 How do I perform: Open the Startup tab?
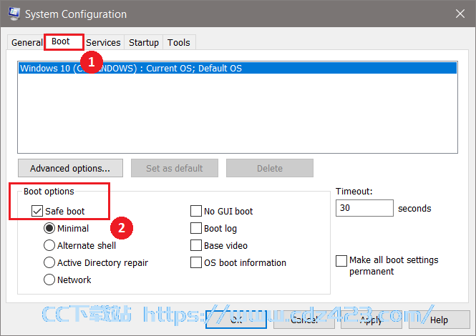pyautogui.click(x=144, y=42)
